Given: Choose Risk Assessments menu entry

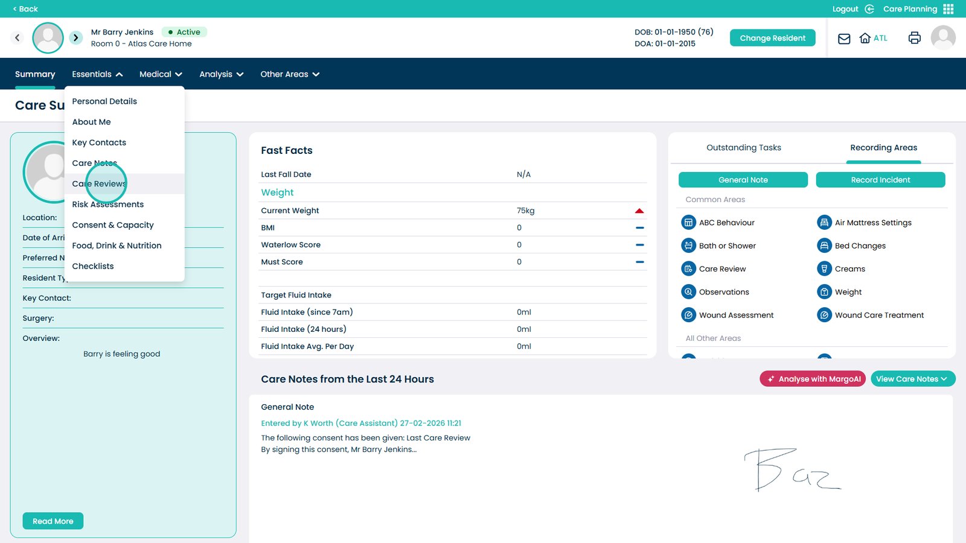Looking at the screenshot, I should click(x=108, y=205).
